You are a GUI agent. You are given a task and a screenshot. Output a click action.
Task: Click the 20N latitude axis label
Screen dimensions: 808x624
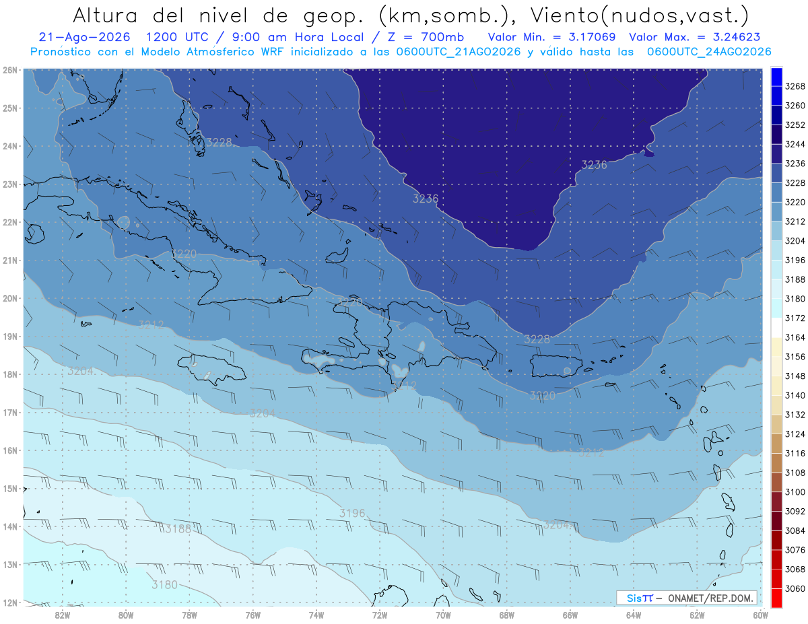[x=9, y=298]
